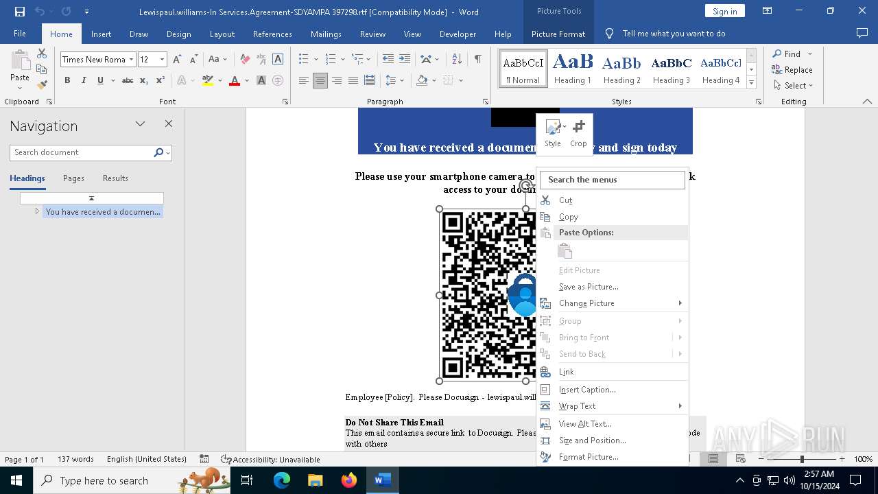Click the Web Layout view icon

tap(741, 459)
